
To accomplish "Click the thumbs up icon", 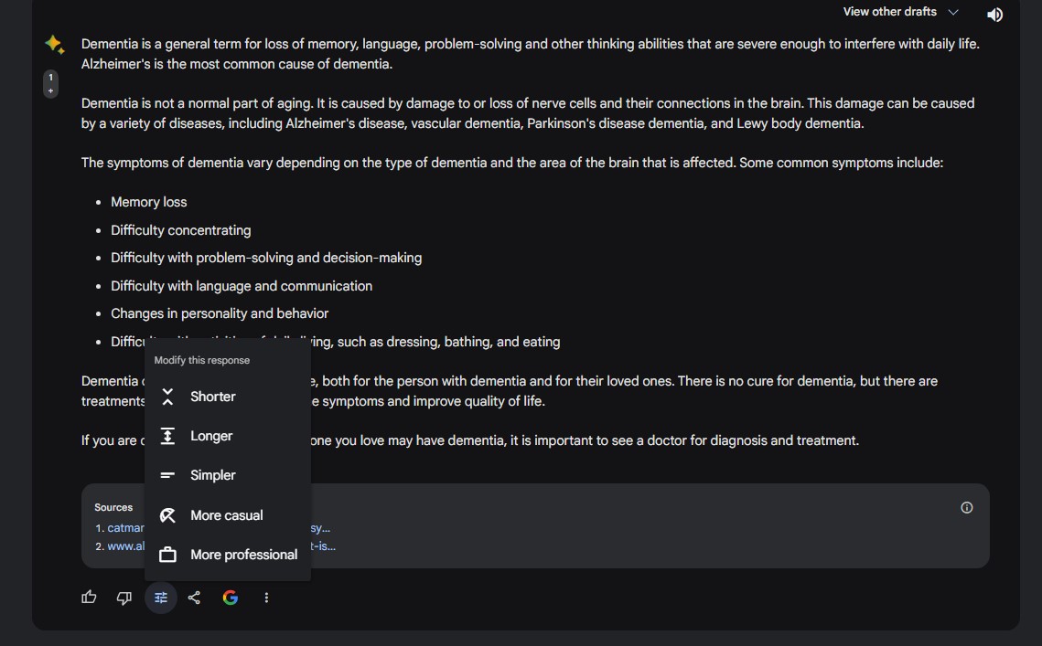I will coord(89,598).
